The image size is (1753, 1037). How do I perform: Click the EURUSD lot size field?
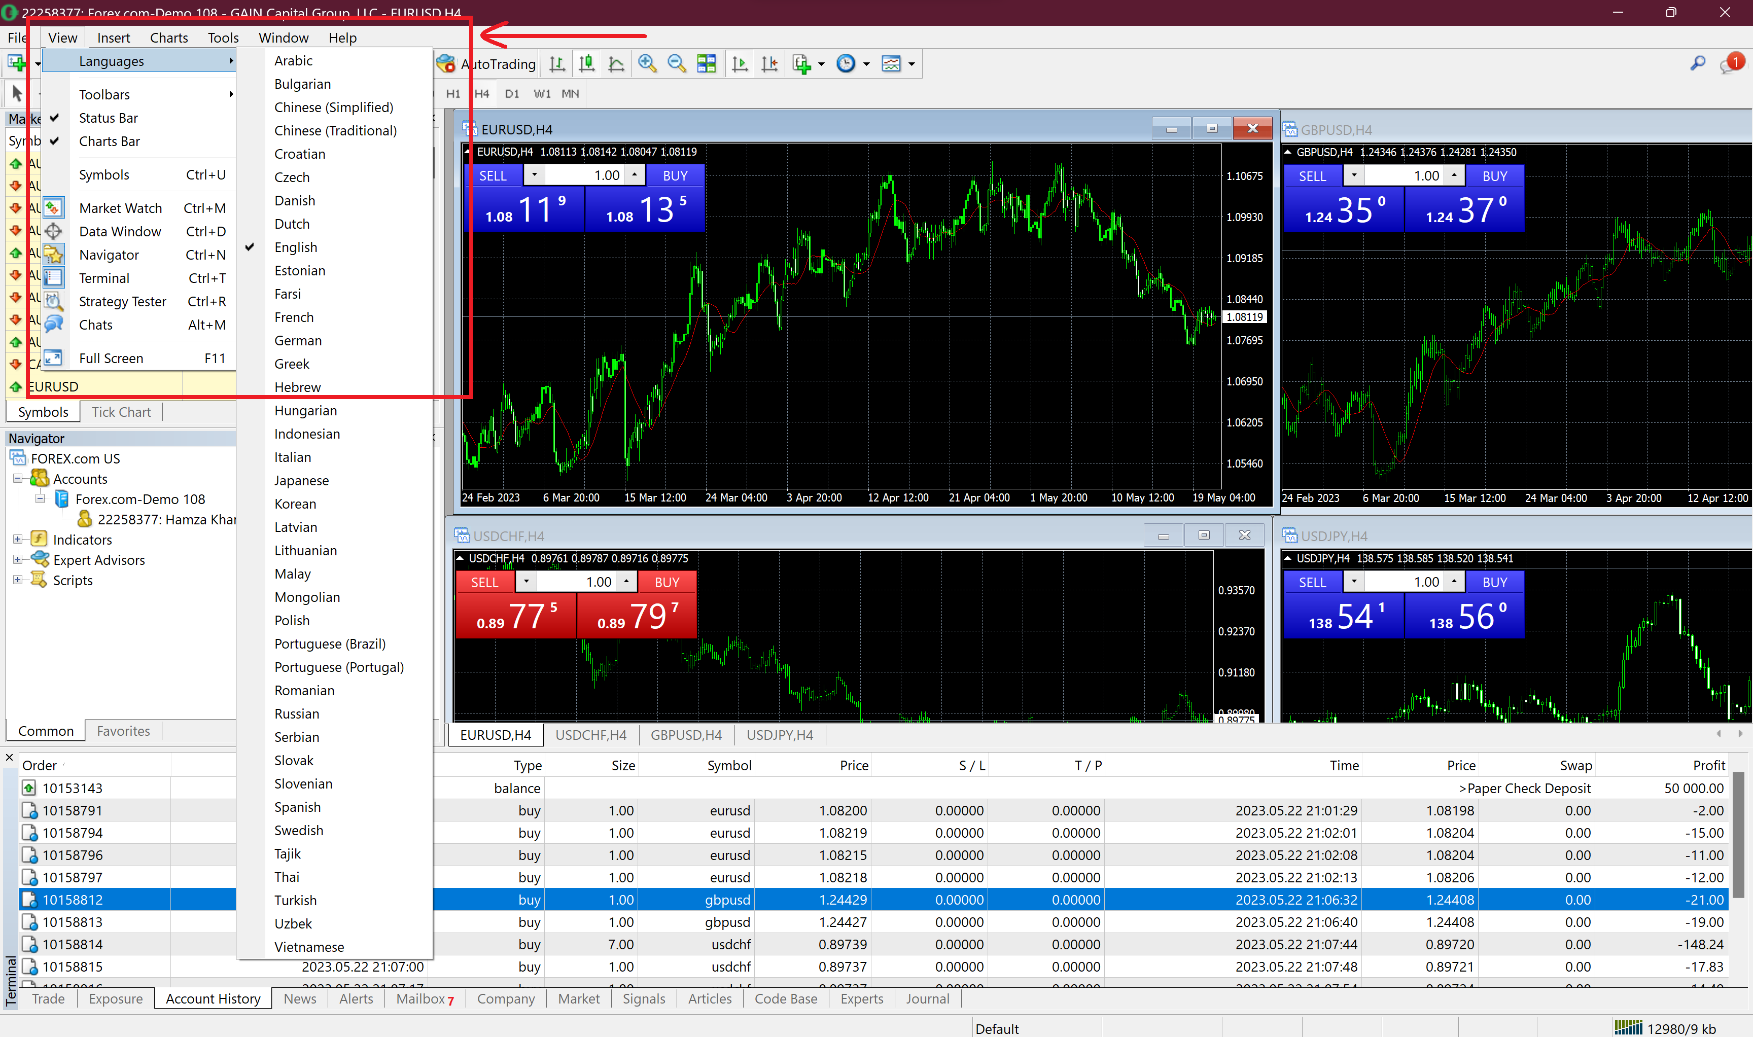pyautogui.click(x=587, y=175)
